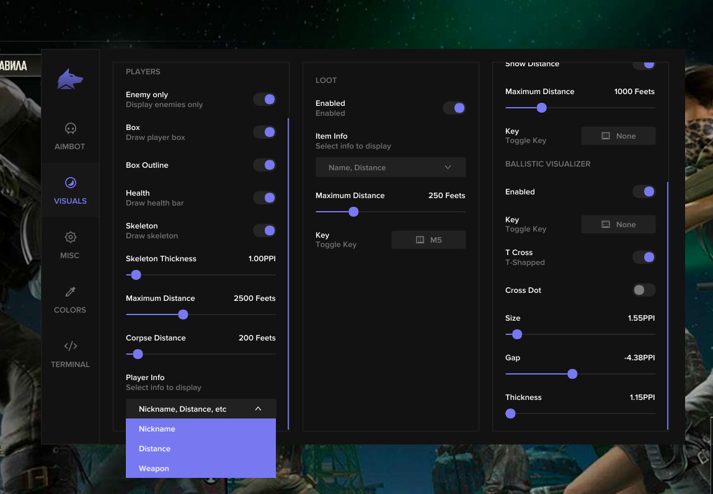Enable the Cross Dot toggle
The image size is (713, 494).
tap(644, 290)
